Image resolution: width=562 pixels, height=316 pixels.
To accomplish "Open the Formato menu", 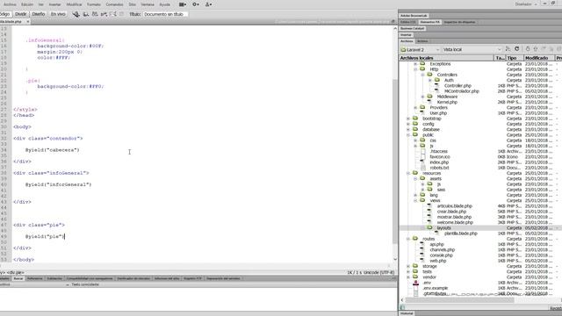I will 94,4.
